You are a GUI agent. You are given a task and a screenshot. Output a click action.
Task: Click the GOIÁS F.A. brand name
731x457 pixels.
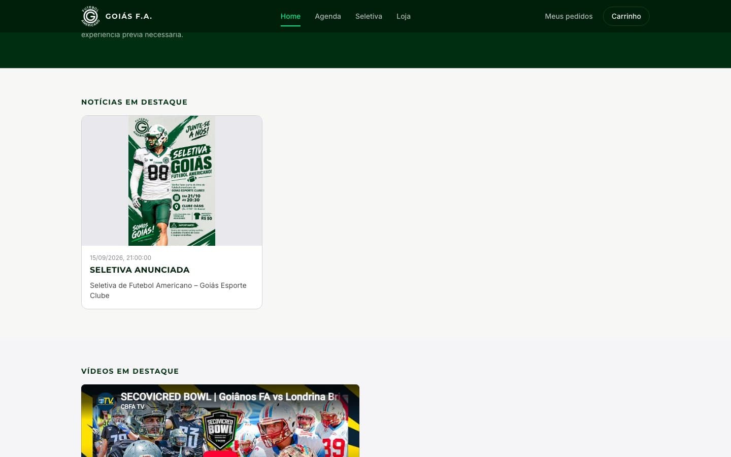coord(128,16)
